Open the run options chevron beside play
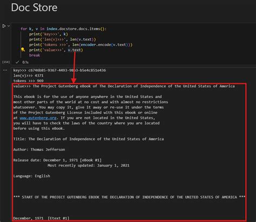256x222 pixels. pyautogui.click(x=9, y=26)
